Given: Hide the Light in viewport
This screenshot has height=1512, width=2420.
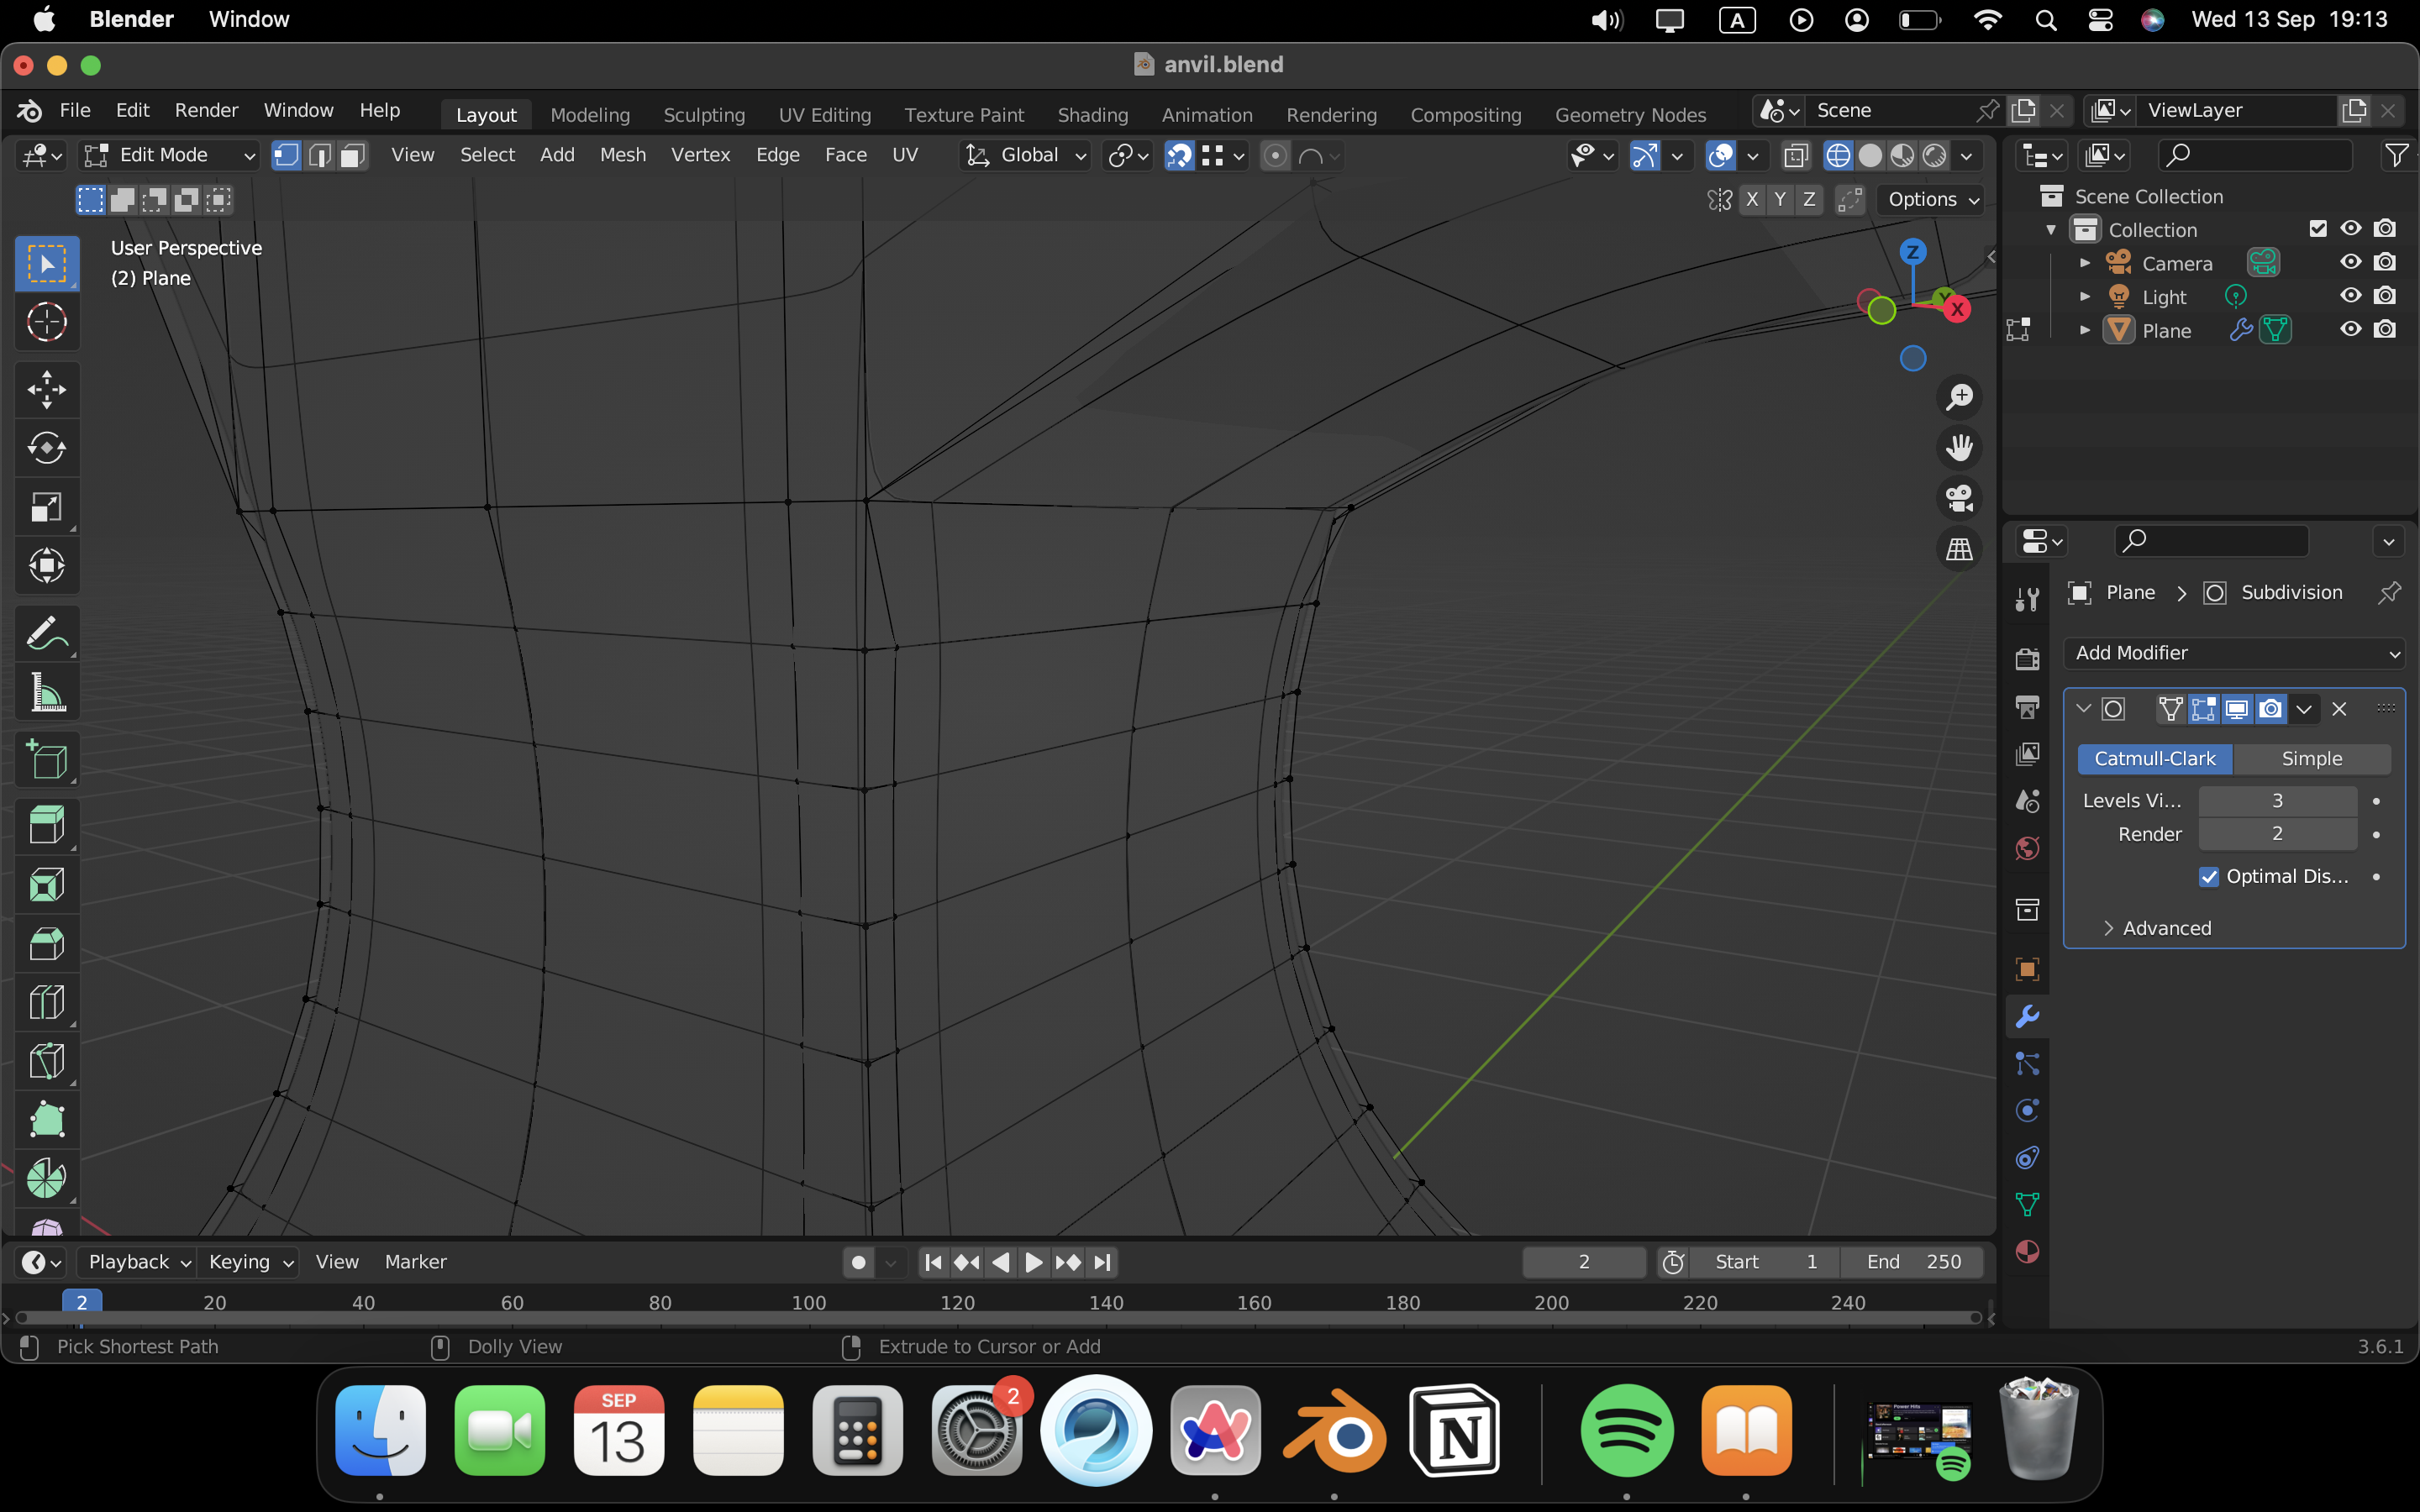Looking at the screenshot, I should (x=2350, y=296).
